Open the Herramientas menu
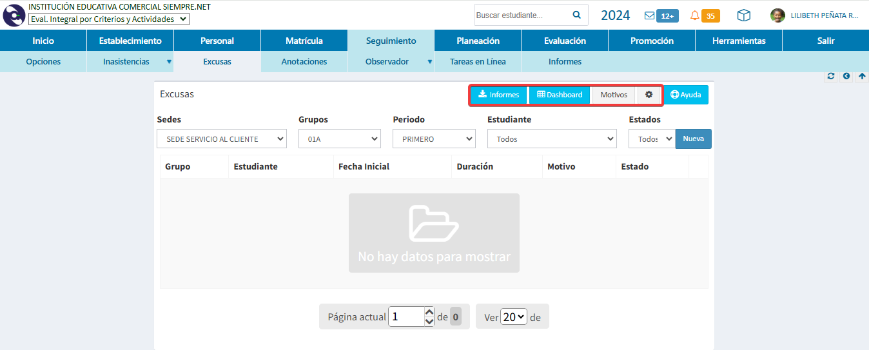The width and height of the screenshot is (869, 350). [x=739, y=41]
